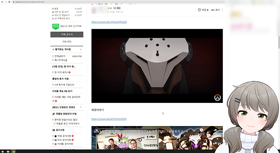The image size is (280, 153).
Task: Click new badge beside 카페 공지사항
Action: click(73, 136)
